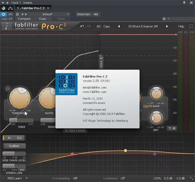This screenshot has height=182, width=195.
Task: Click the Auto Gain output knob
Action: click(x=156, y=94)
